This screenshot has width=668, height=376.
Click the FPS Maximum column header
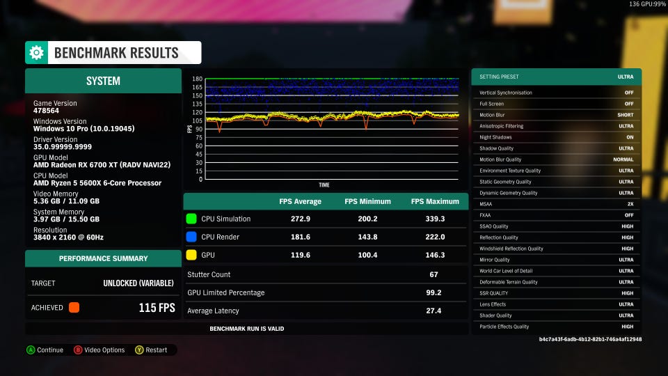coord(435,201)
